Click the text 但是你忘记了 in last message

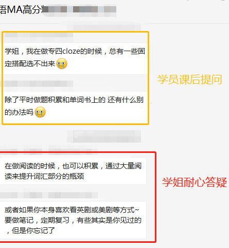point(33,230)
